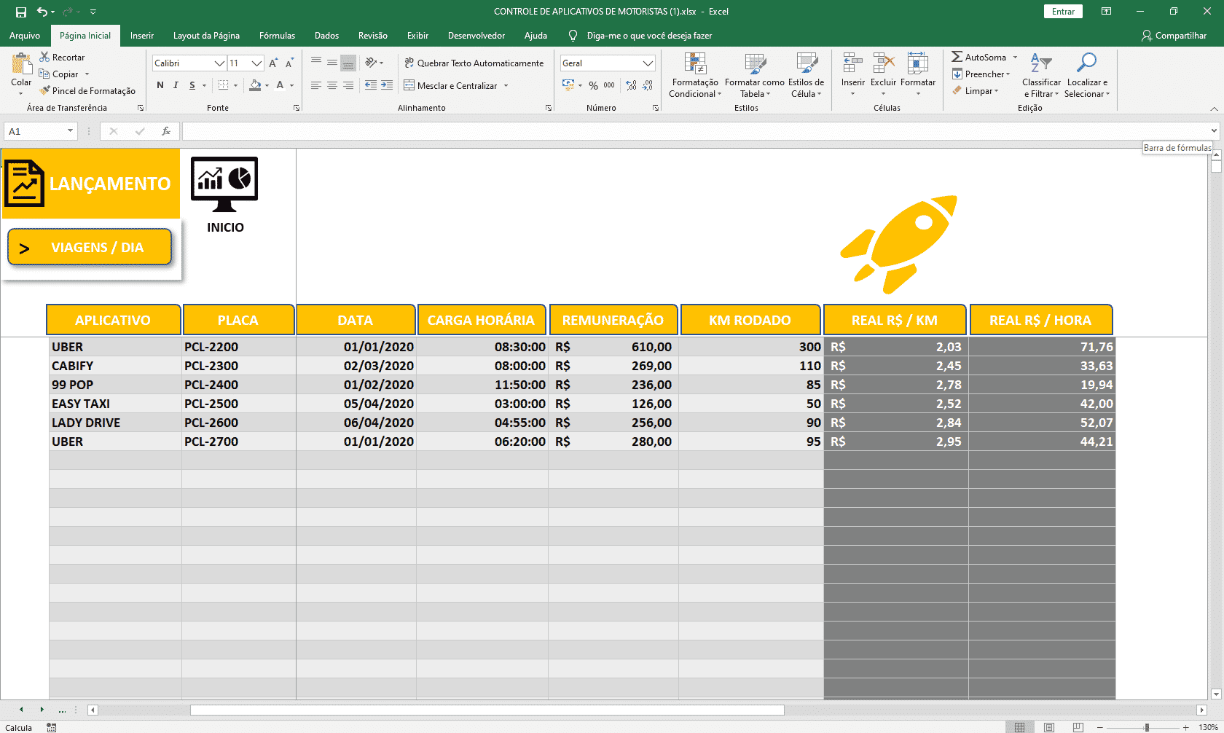This screenshot has width=1224, height=733.
Task: Decrease font size with smaller A icon
Action: [289, 63]
